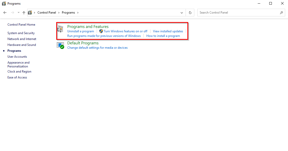288x151 pixels.
Task: Click the shield icon beside Turn Windows features
Action: pos(101,31)
